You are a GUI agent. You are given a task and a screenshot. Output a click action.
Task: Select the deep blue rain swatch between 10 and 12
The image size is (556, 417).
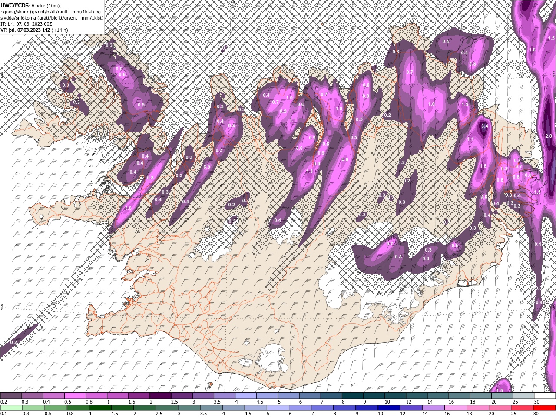pos(389,408)
